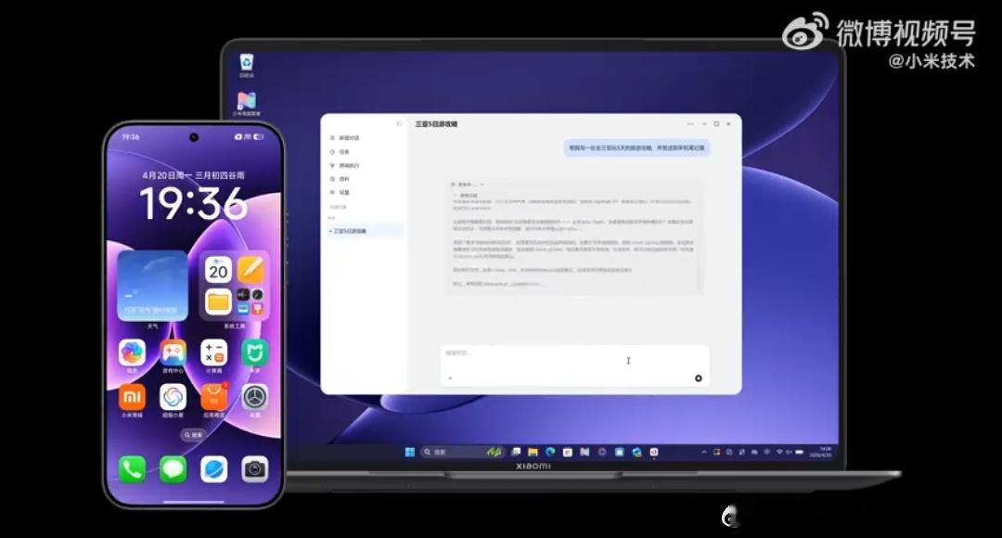Image resolution: width=1002 pixels, height=538 pixels.
Task: Open the active pink app on taskbar
Action: click(x=654, y=452)
